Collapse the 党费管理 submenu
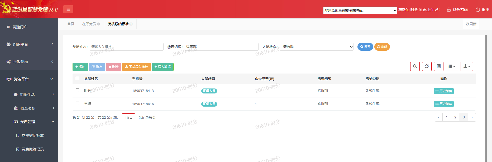Image resolution: width=492 pixels, height=162 pixels. [29, 122]
